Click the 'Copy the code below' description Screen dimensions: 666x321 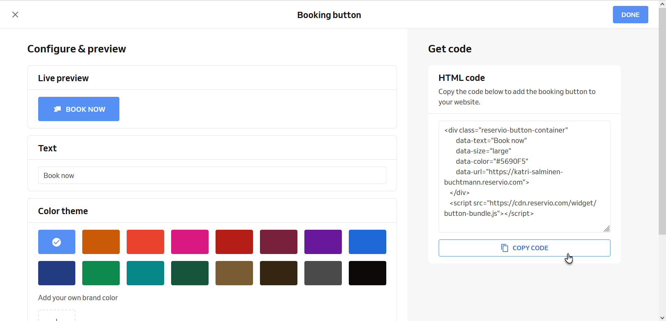[517, 97]
